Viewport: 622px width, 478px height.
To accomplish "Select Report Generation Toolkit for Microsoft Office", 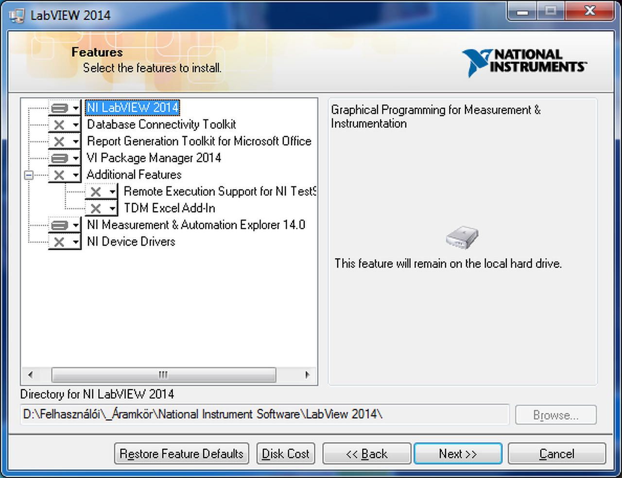I will (199, 141).
